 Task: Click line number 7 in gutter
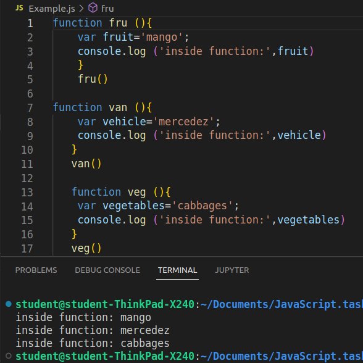point(30,108)
